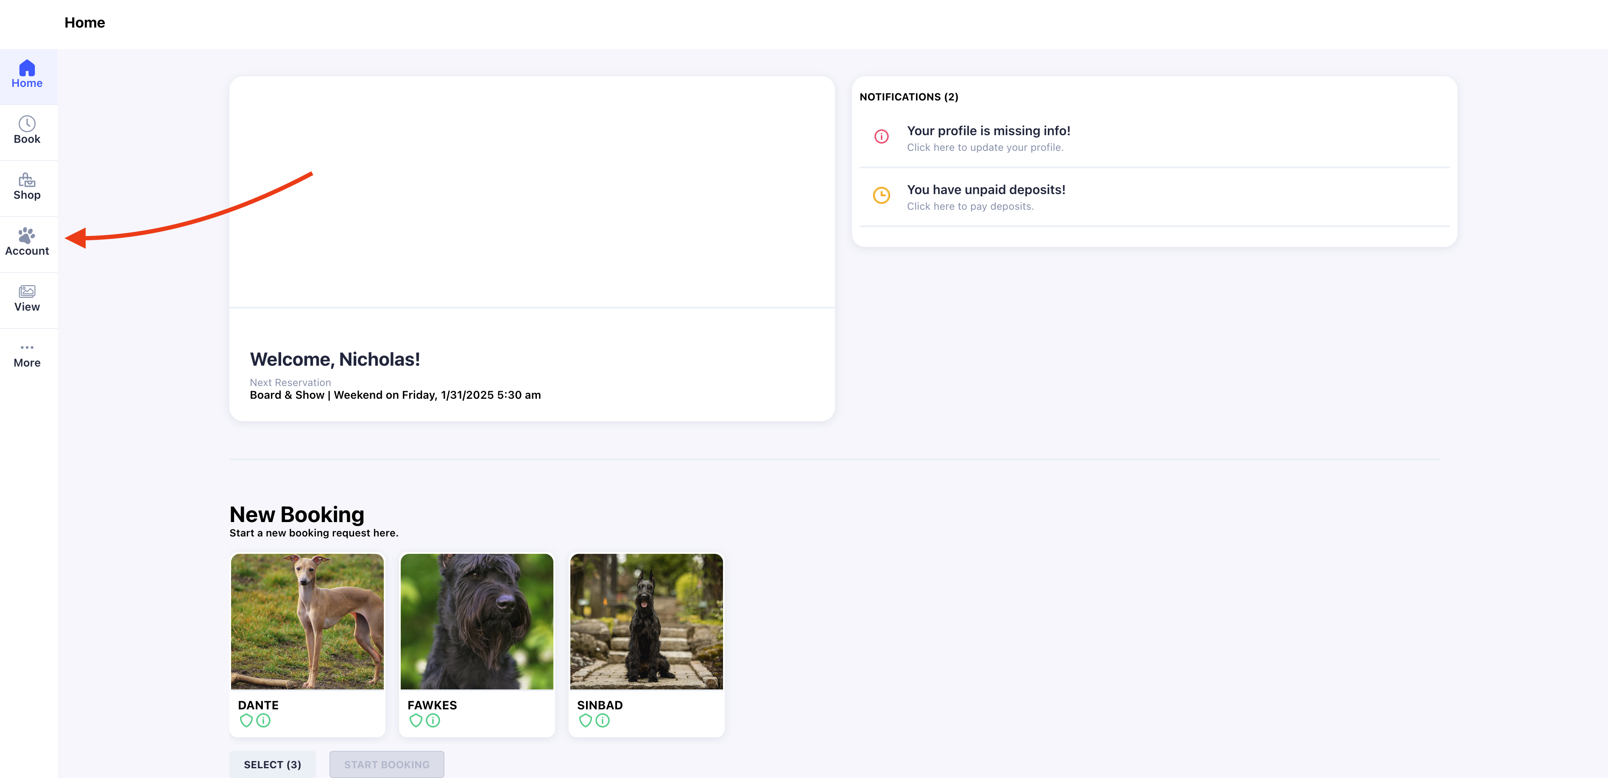Select the Sinbad pet photo

click(x=646, y=621)
